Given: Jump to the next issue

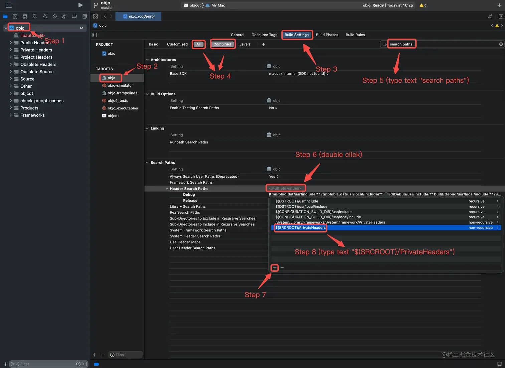Looking at the screenshot, I should point(502,26).
